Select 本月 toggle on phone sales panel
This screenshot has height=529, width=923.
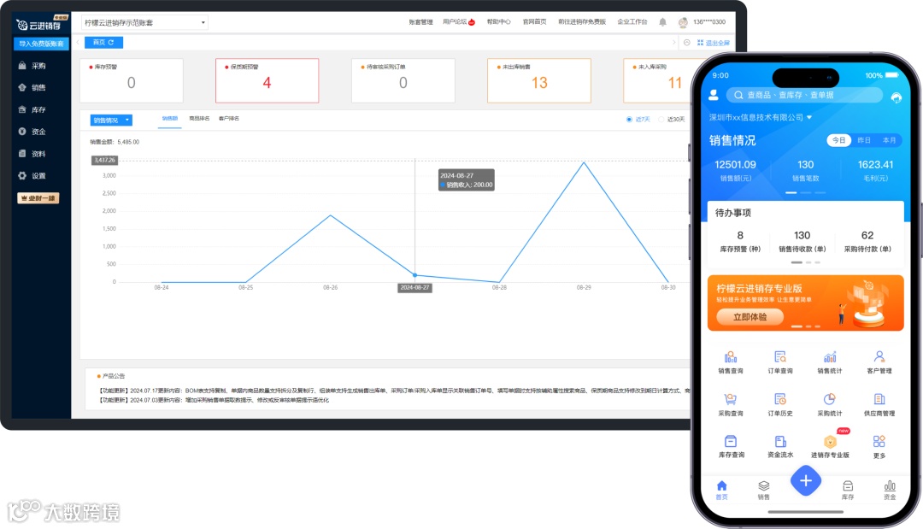coord(889,140)
